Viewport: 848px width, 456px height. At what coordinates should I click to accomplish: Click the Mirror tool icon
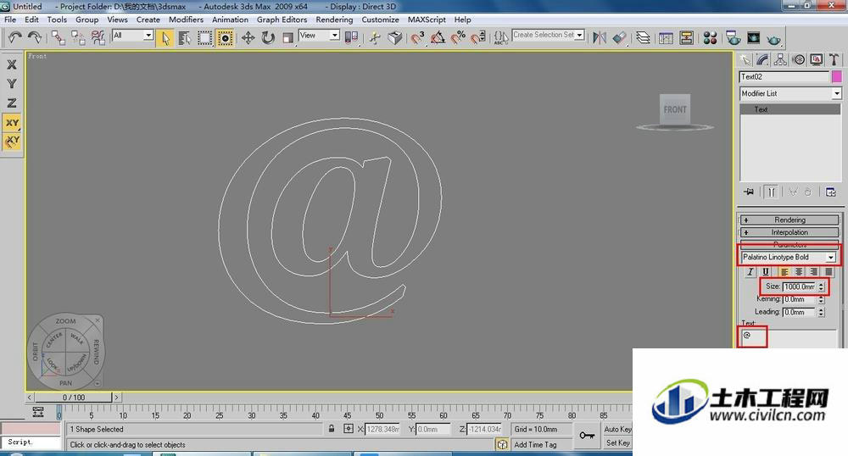pyautogui.click(x=600, y=38)
